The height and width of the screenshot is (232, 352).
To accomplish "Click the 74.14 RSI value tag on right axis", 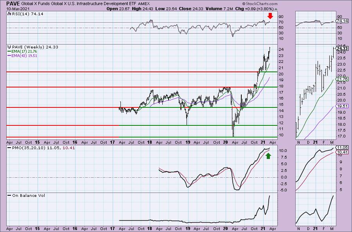I will (x=342, y=21).
